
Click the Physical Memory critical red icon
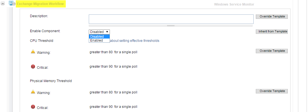point(33,106)
